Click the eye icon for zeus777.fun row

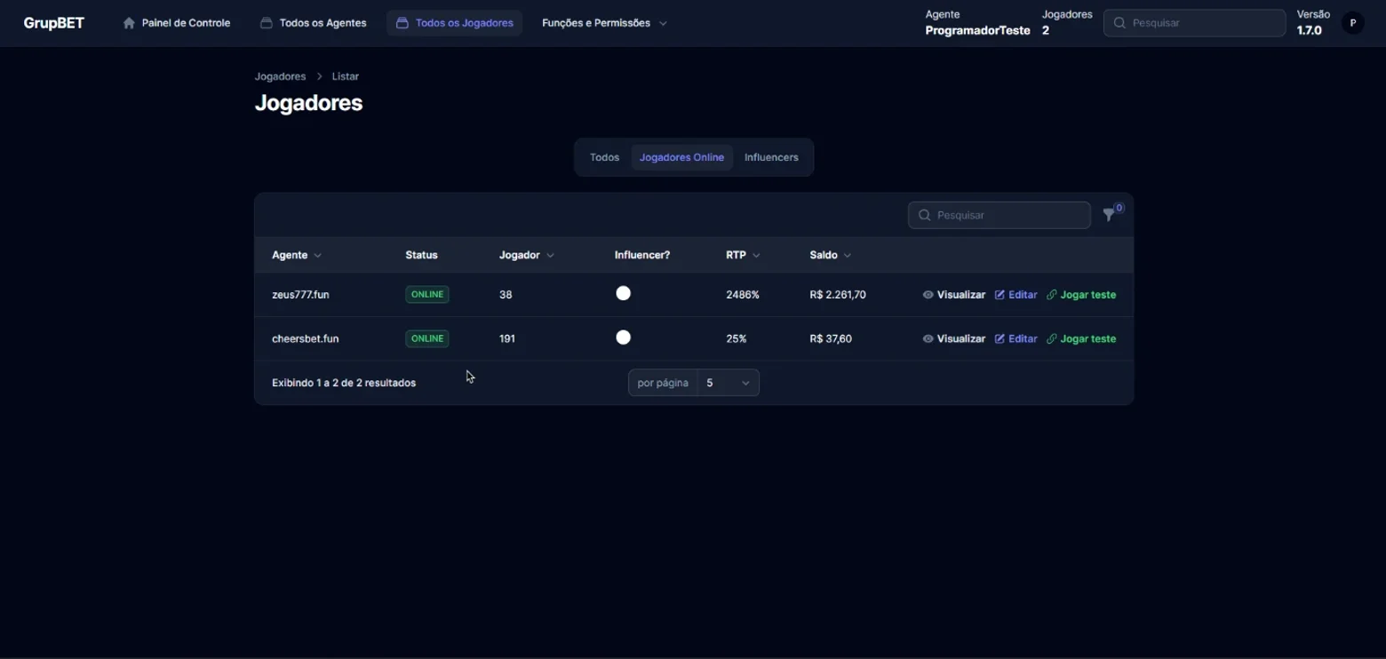(x=928, y=295)
